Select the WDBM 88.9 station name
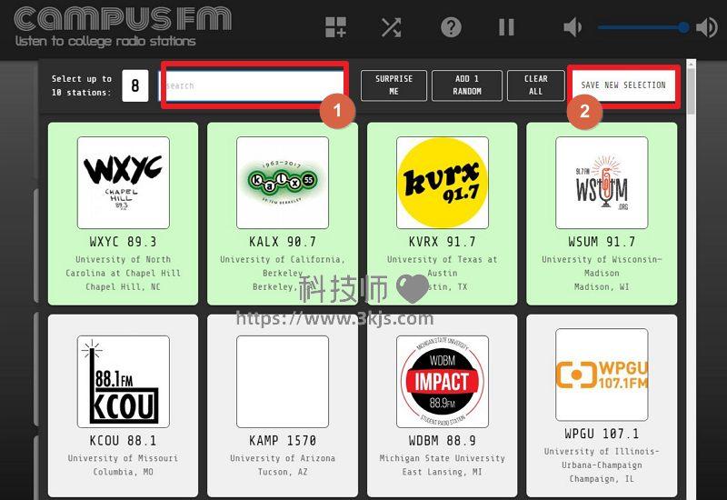727x500 pixels. coord(443,441)
